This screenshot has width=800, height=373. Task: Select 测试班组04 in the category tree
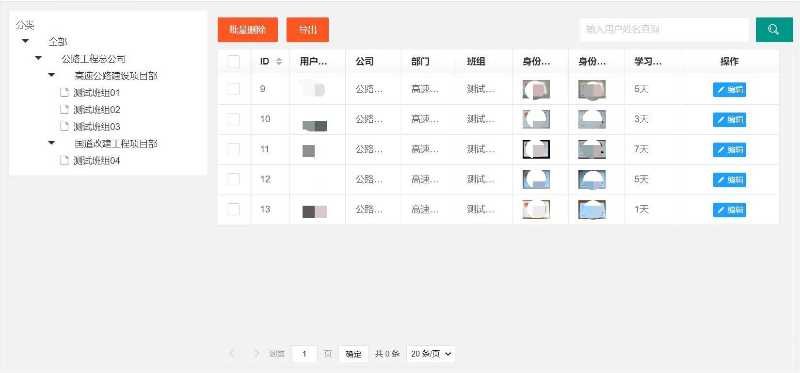click(x=96, y=161)
